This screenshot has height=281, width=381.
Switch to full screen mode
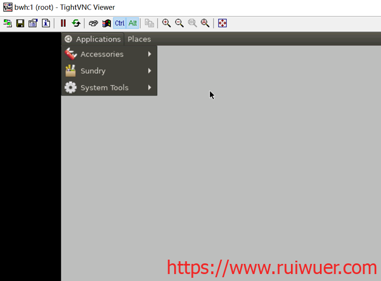(222, 23)
